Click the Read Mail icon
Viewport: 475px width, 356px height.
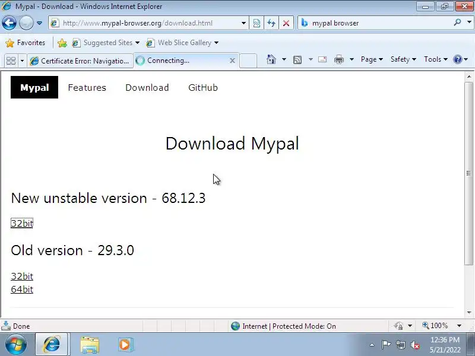click(322, 59)
